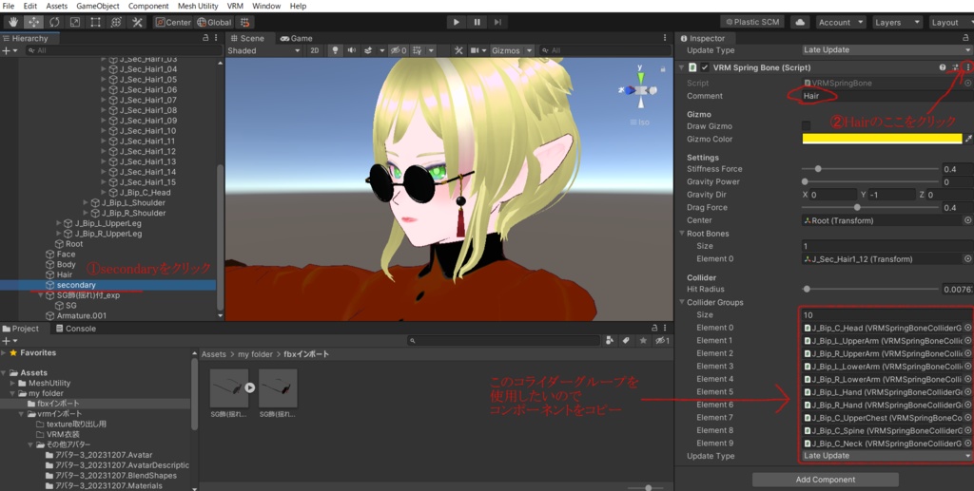This screenshot has width=974, height=491.
Task: Pick object for Root Bones Element 0
Action: [967, 258]
